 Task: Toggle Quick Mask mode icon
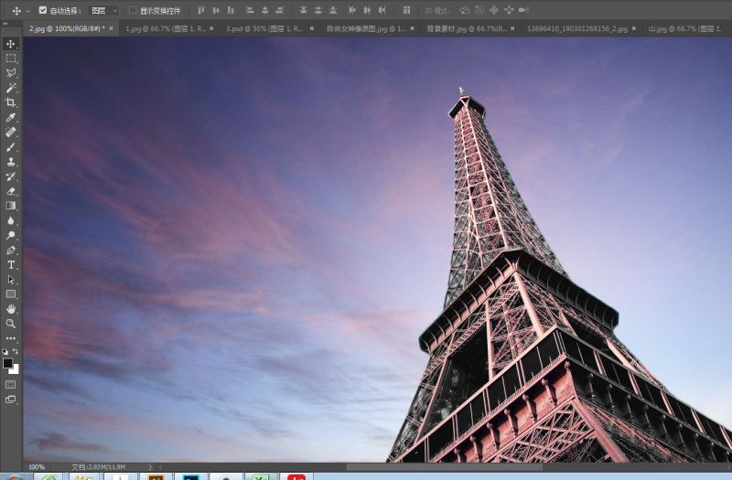pyautogui.click(x=11, y=385)
